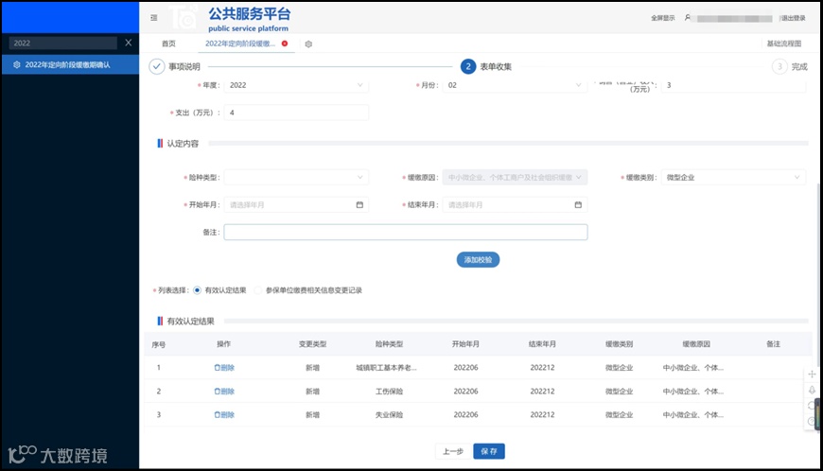Click the 结束年月 column header
Viewport: 823px width, 471px height.
click(x=542, y=344)
